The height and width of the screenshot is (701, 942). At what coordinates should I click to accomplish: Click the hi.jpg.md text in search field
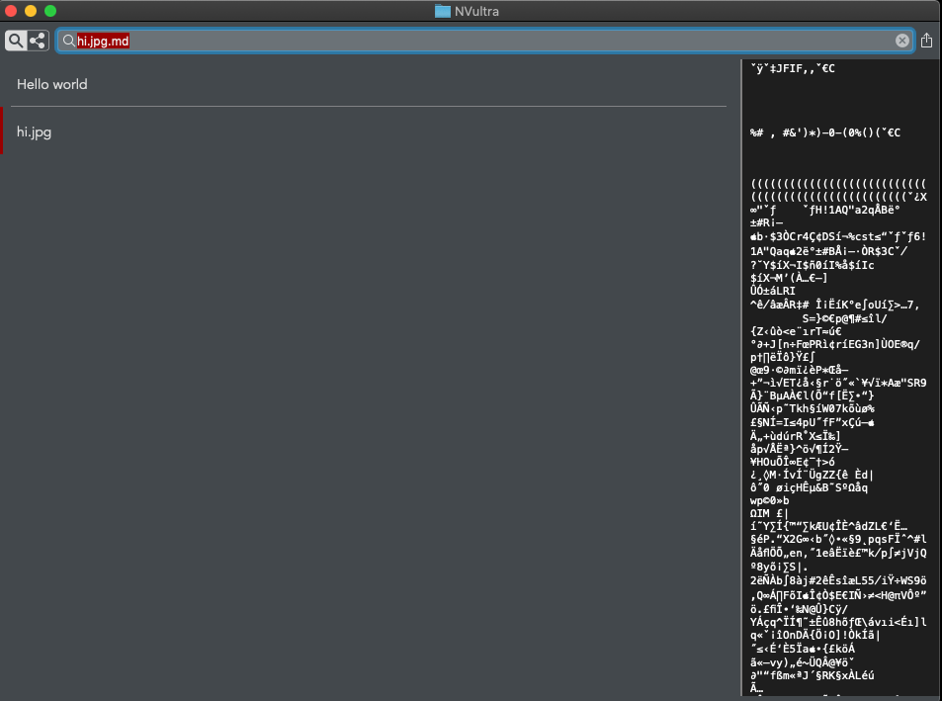point(103,41)
